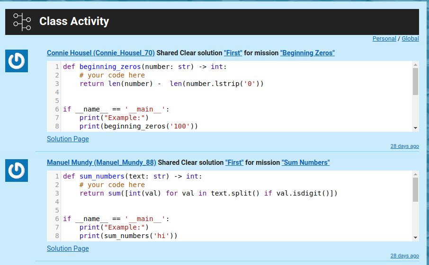Click scroll down arrow in Beginning Zeros code
This screenshot has width=429, height=265.
coord(415,128)
